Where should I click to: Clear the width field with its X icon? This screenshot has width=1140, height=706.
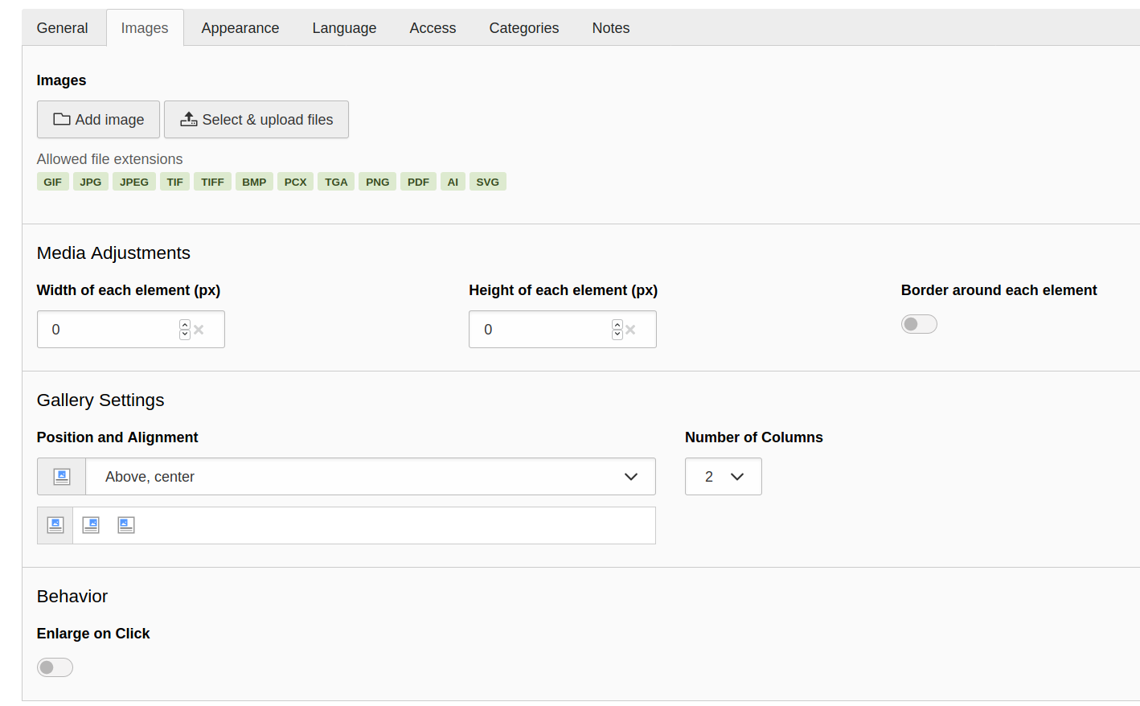pos(199,330)
